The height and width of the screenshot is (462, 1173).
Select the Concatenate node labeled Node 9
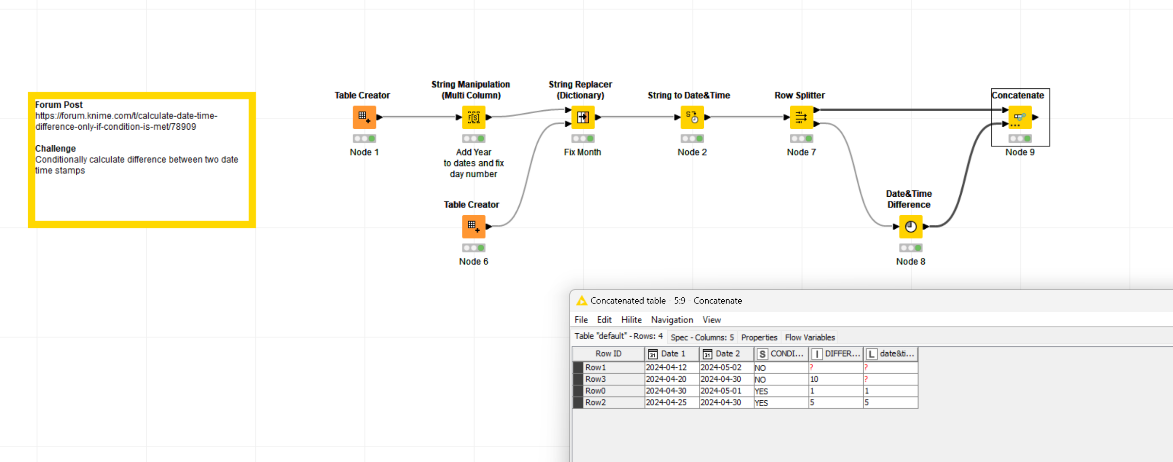pyautogui.click(x=1020, y=117)
